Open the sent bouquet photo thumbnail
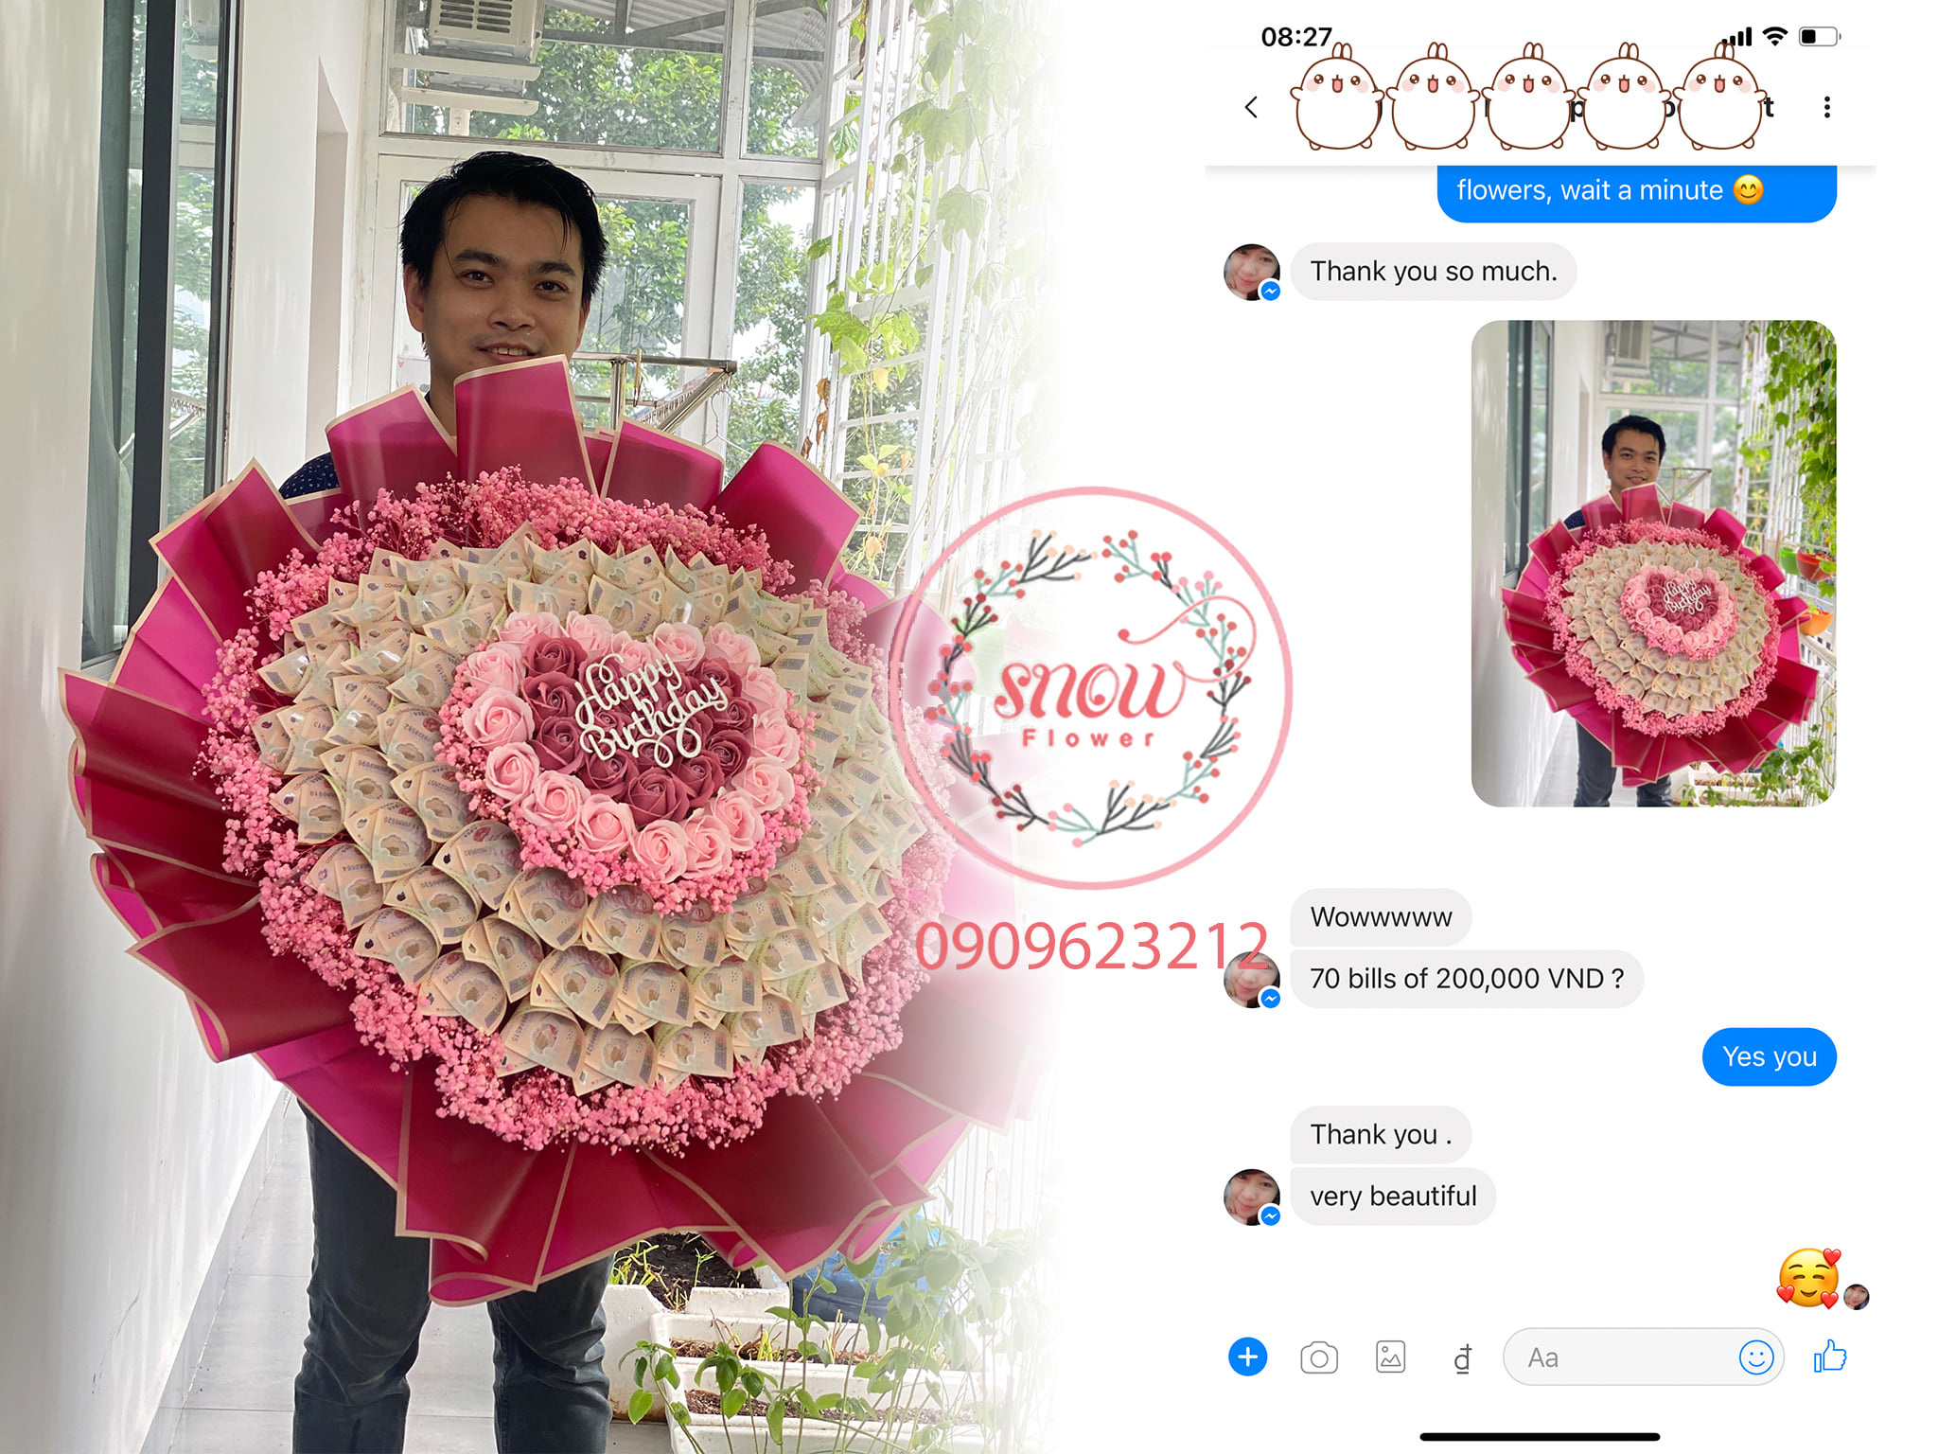 click(x=1653, y=563)
